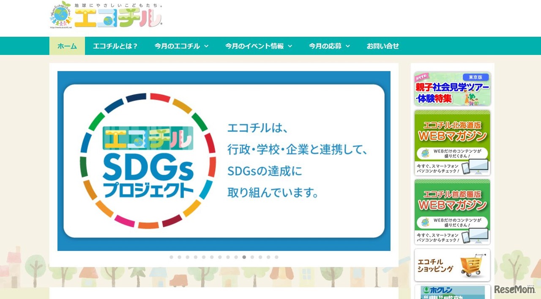541x299 pixels.
Task: Select the last carousel navigation dot
Action: pyautogui.click(x=276, y=257)
